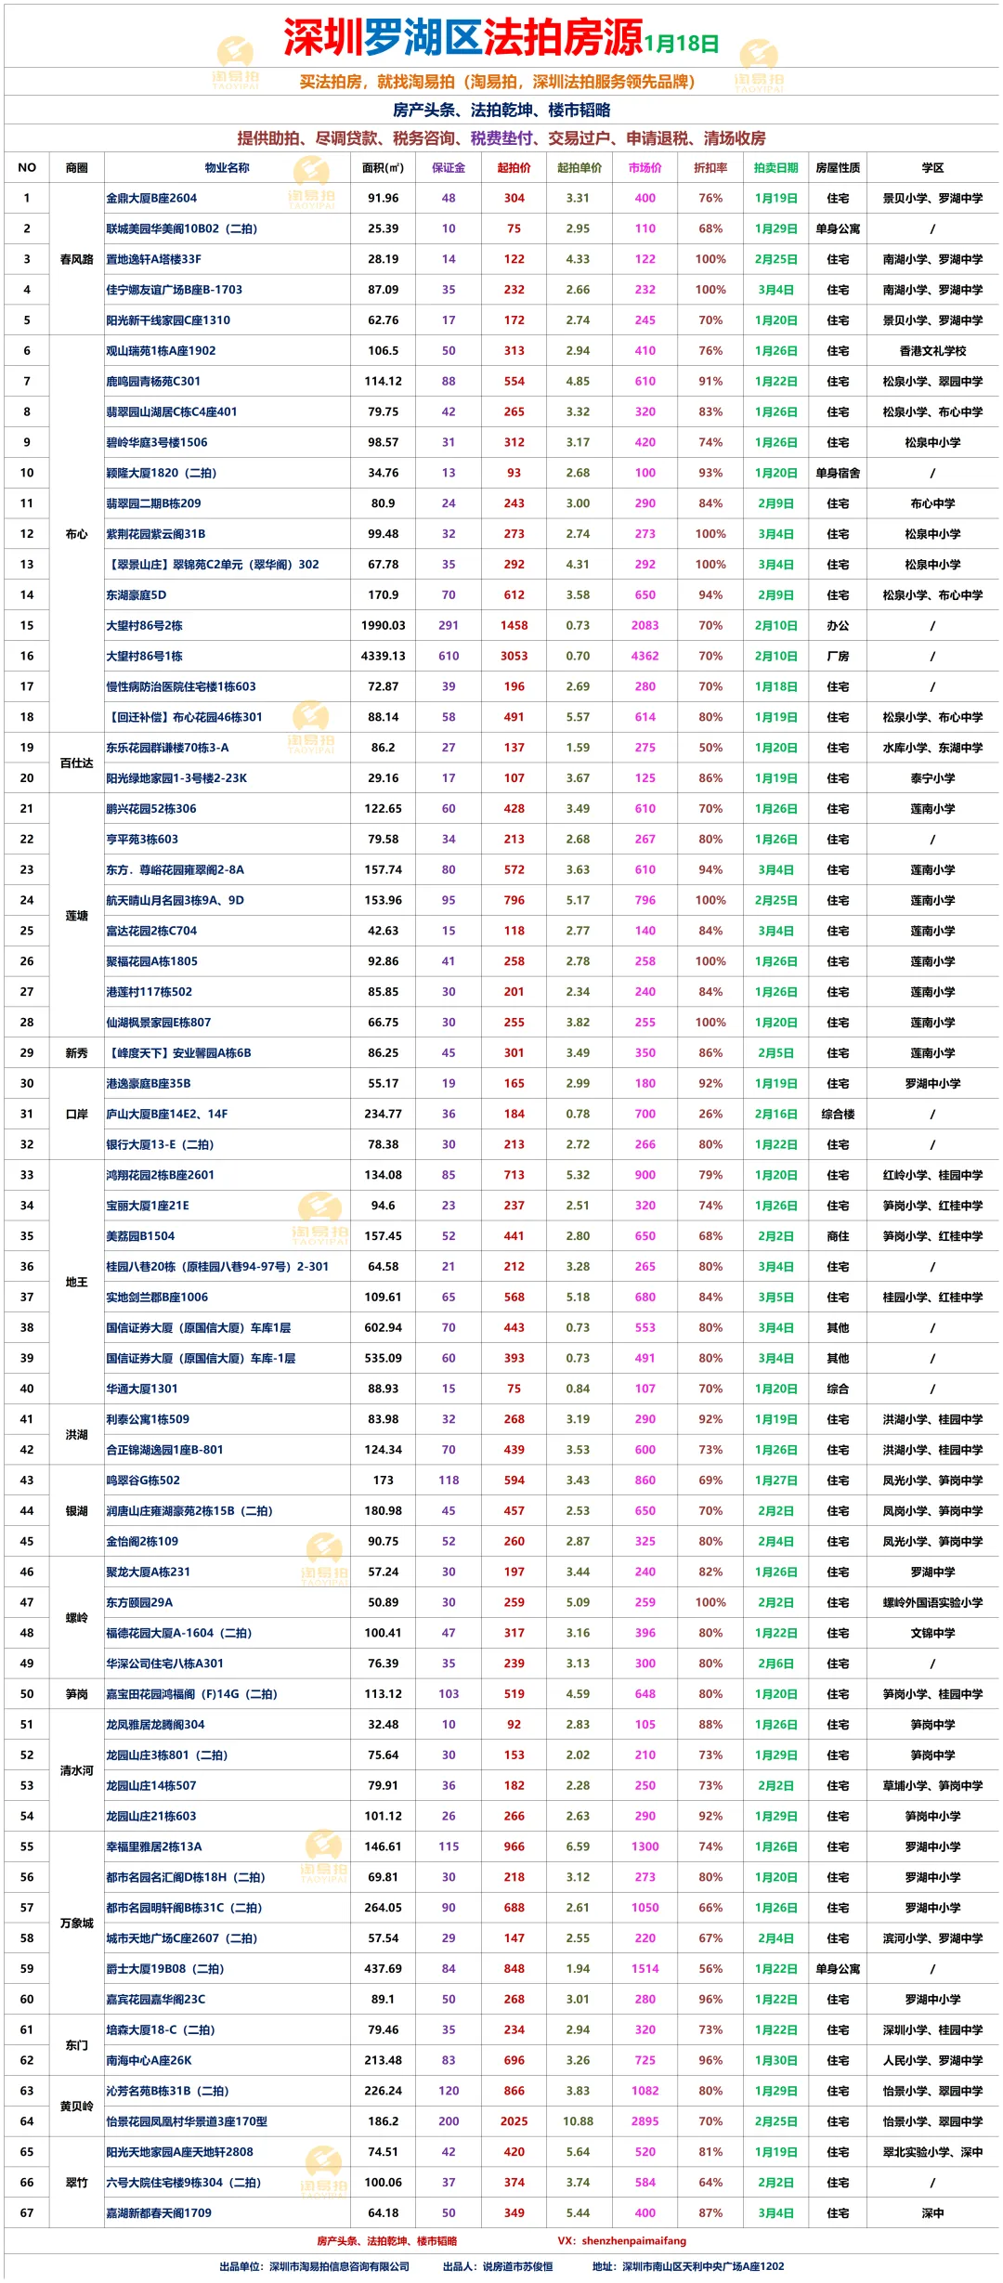Select the 保证金 column header
Viewport: 1003px width, 2283px height.
pos(449,168)
